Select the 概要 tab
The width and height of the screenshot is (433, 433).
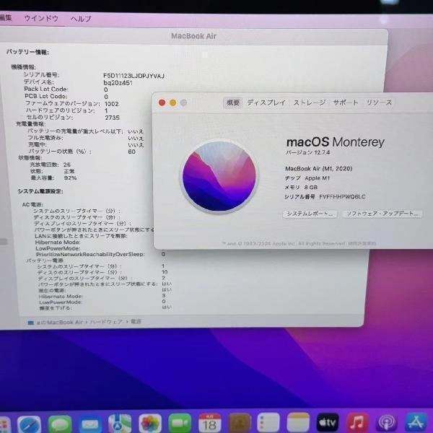point(233,102)
